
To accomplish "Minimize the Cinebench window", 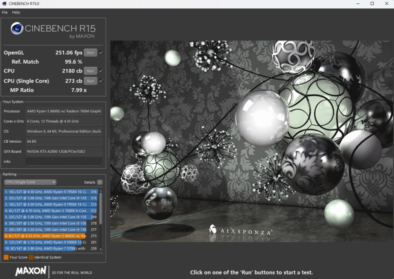I will point(358,4).
